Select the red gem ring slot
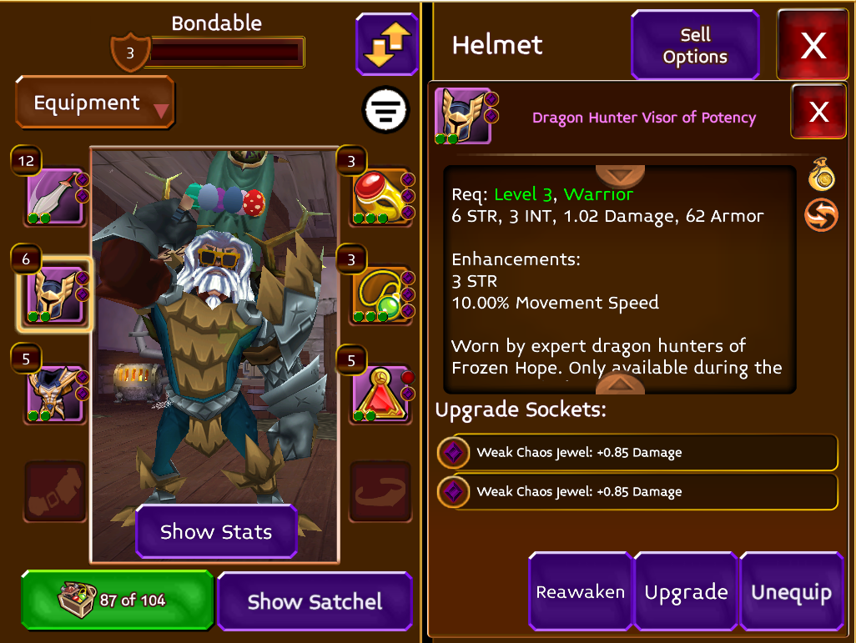 [381, 197]
